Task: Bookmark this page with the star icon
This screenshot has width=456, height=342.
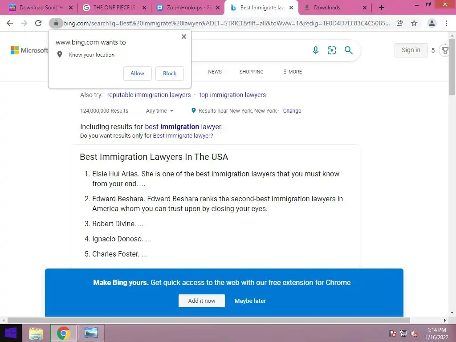Action: [x=414, y=23]
